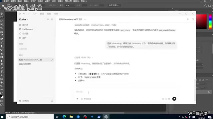Viewport: 213px width, 119px height.
Task: Open Photoshop 文字(Y) menu
Action: click(33, 1)
